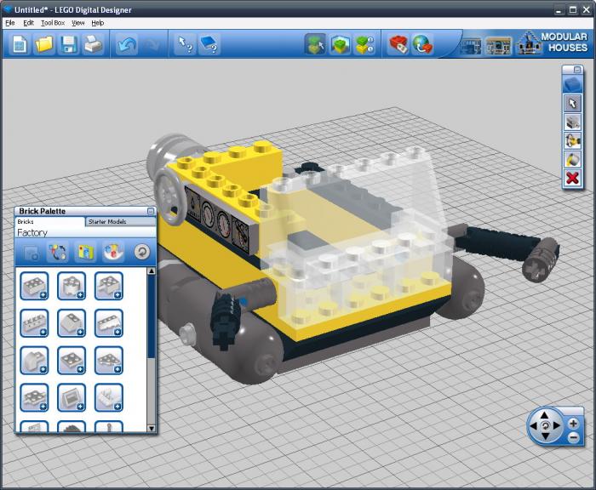
Task: Expand the basic 2x2 brick category
Action: pyautogui.click(x=34, y=286)
